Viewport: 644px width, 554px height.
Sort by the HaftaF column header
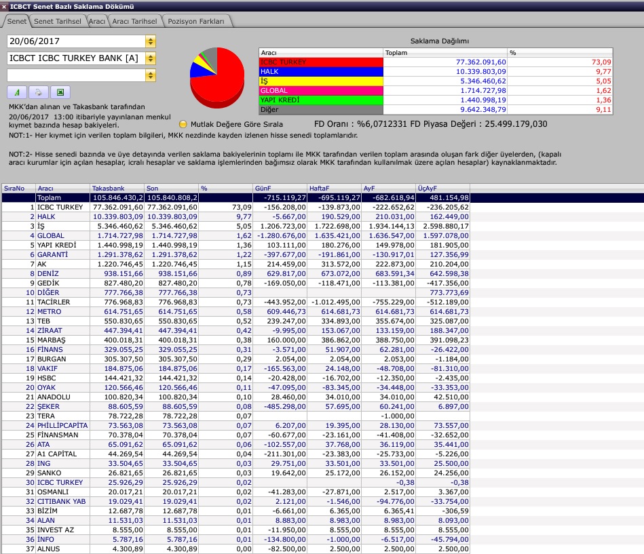click(334, 189)
